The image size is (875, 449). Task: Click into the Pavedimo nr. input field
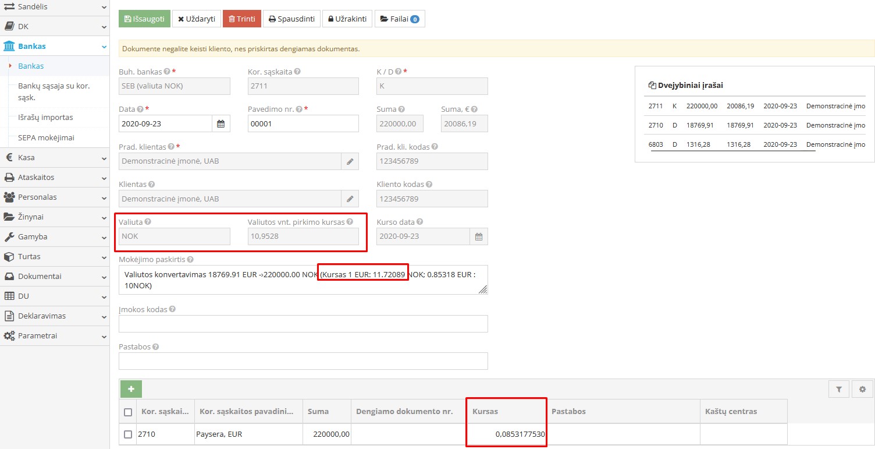[x=303, y=123]
